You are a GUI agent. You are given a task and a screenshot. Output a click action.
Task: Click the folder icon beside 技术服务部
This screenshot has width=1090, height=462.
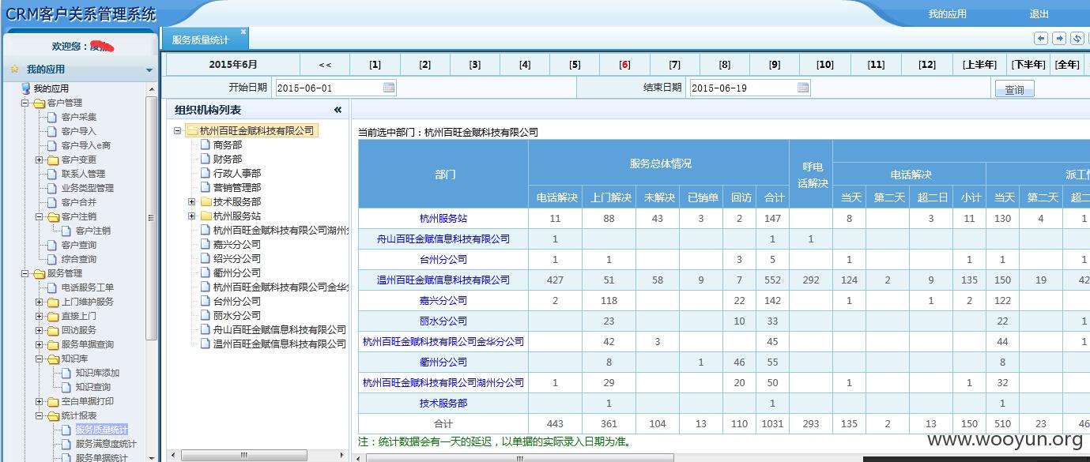(x=206, y=202)
